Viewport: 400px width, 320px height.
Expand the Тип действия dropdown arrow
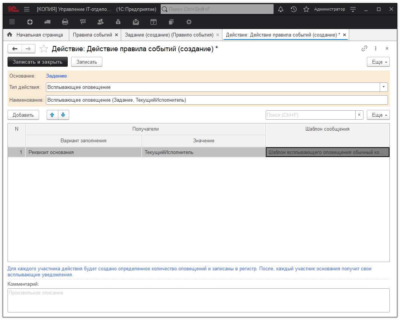point(383,87)
